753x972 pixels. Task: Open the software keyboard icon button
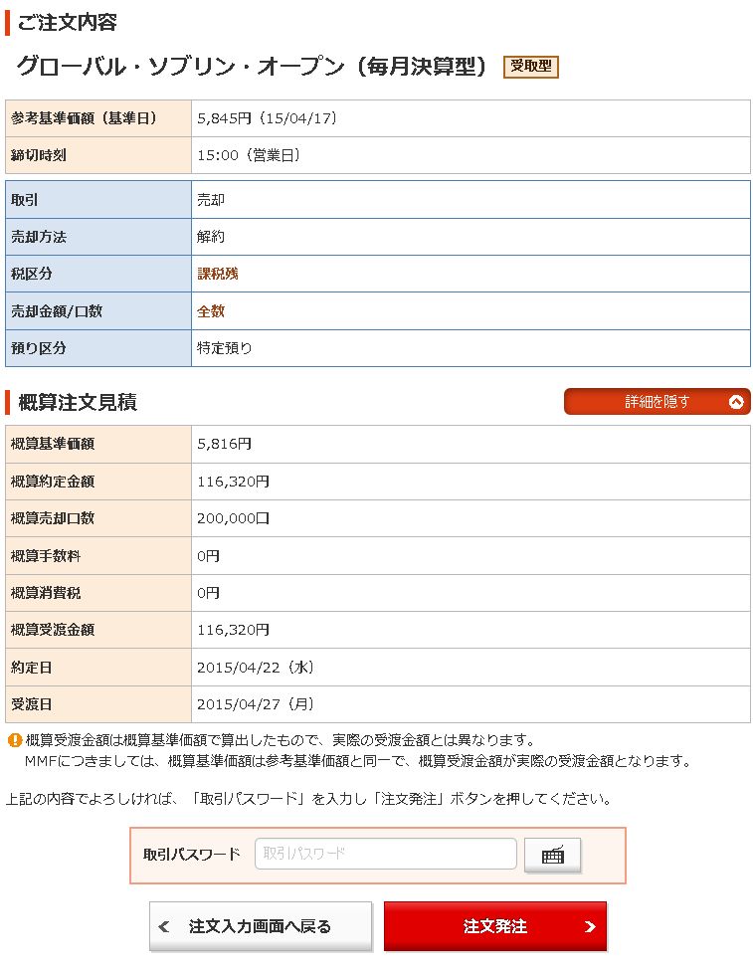point(552,855)
